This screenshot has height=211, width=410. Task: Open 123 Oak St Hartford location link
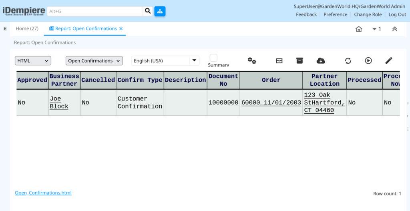click(324, 102)
